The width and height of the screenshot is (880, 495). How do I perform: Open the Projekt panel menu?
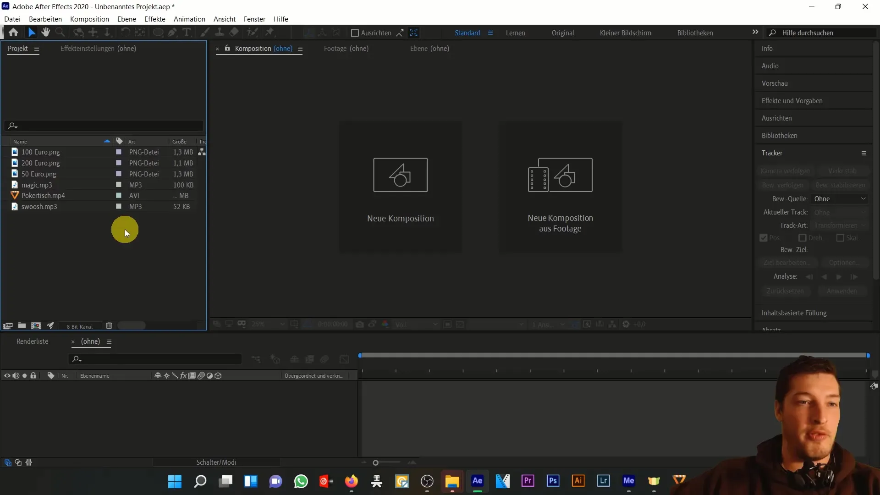[37, 49]
